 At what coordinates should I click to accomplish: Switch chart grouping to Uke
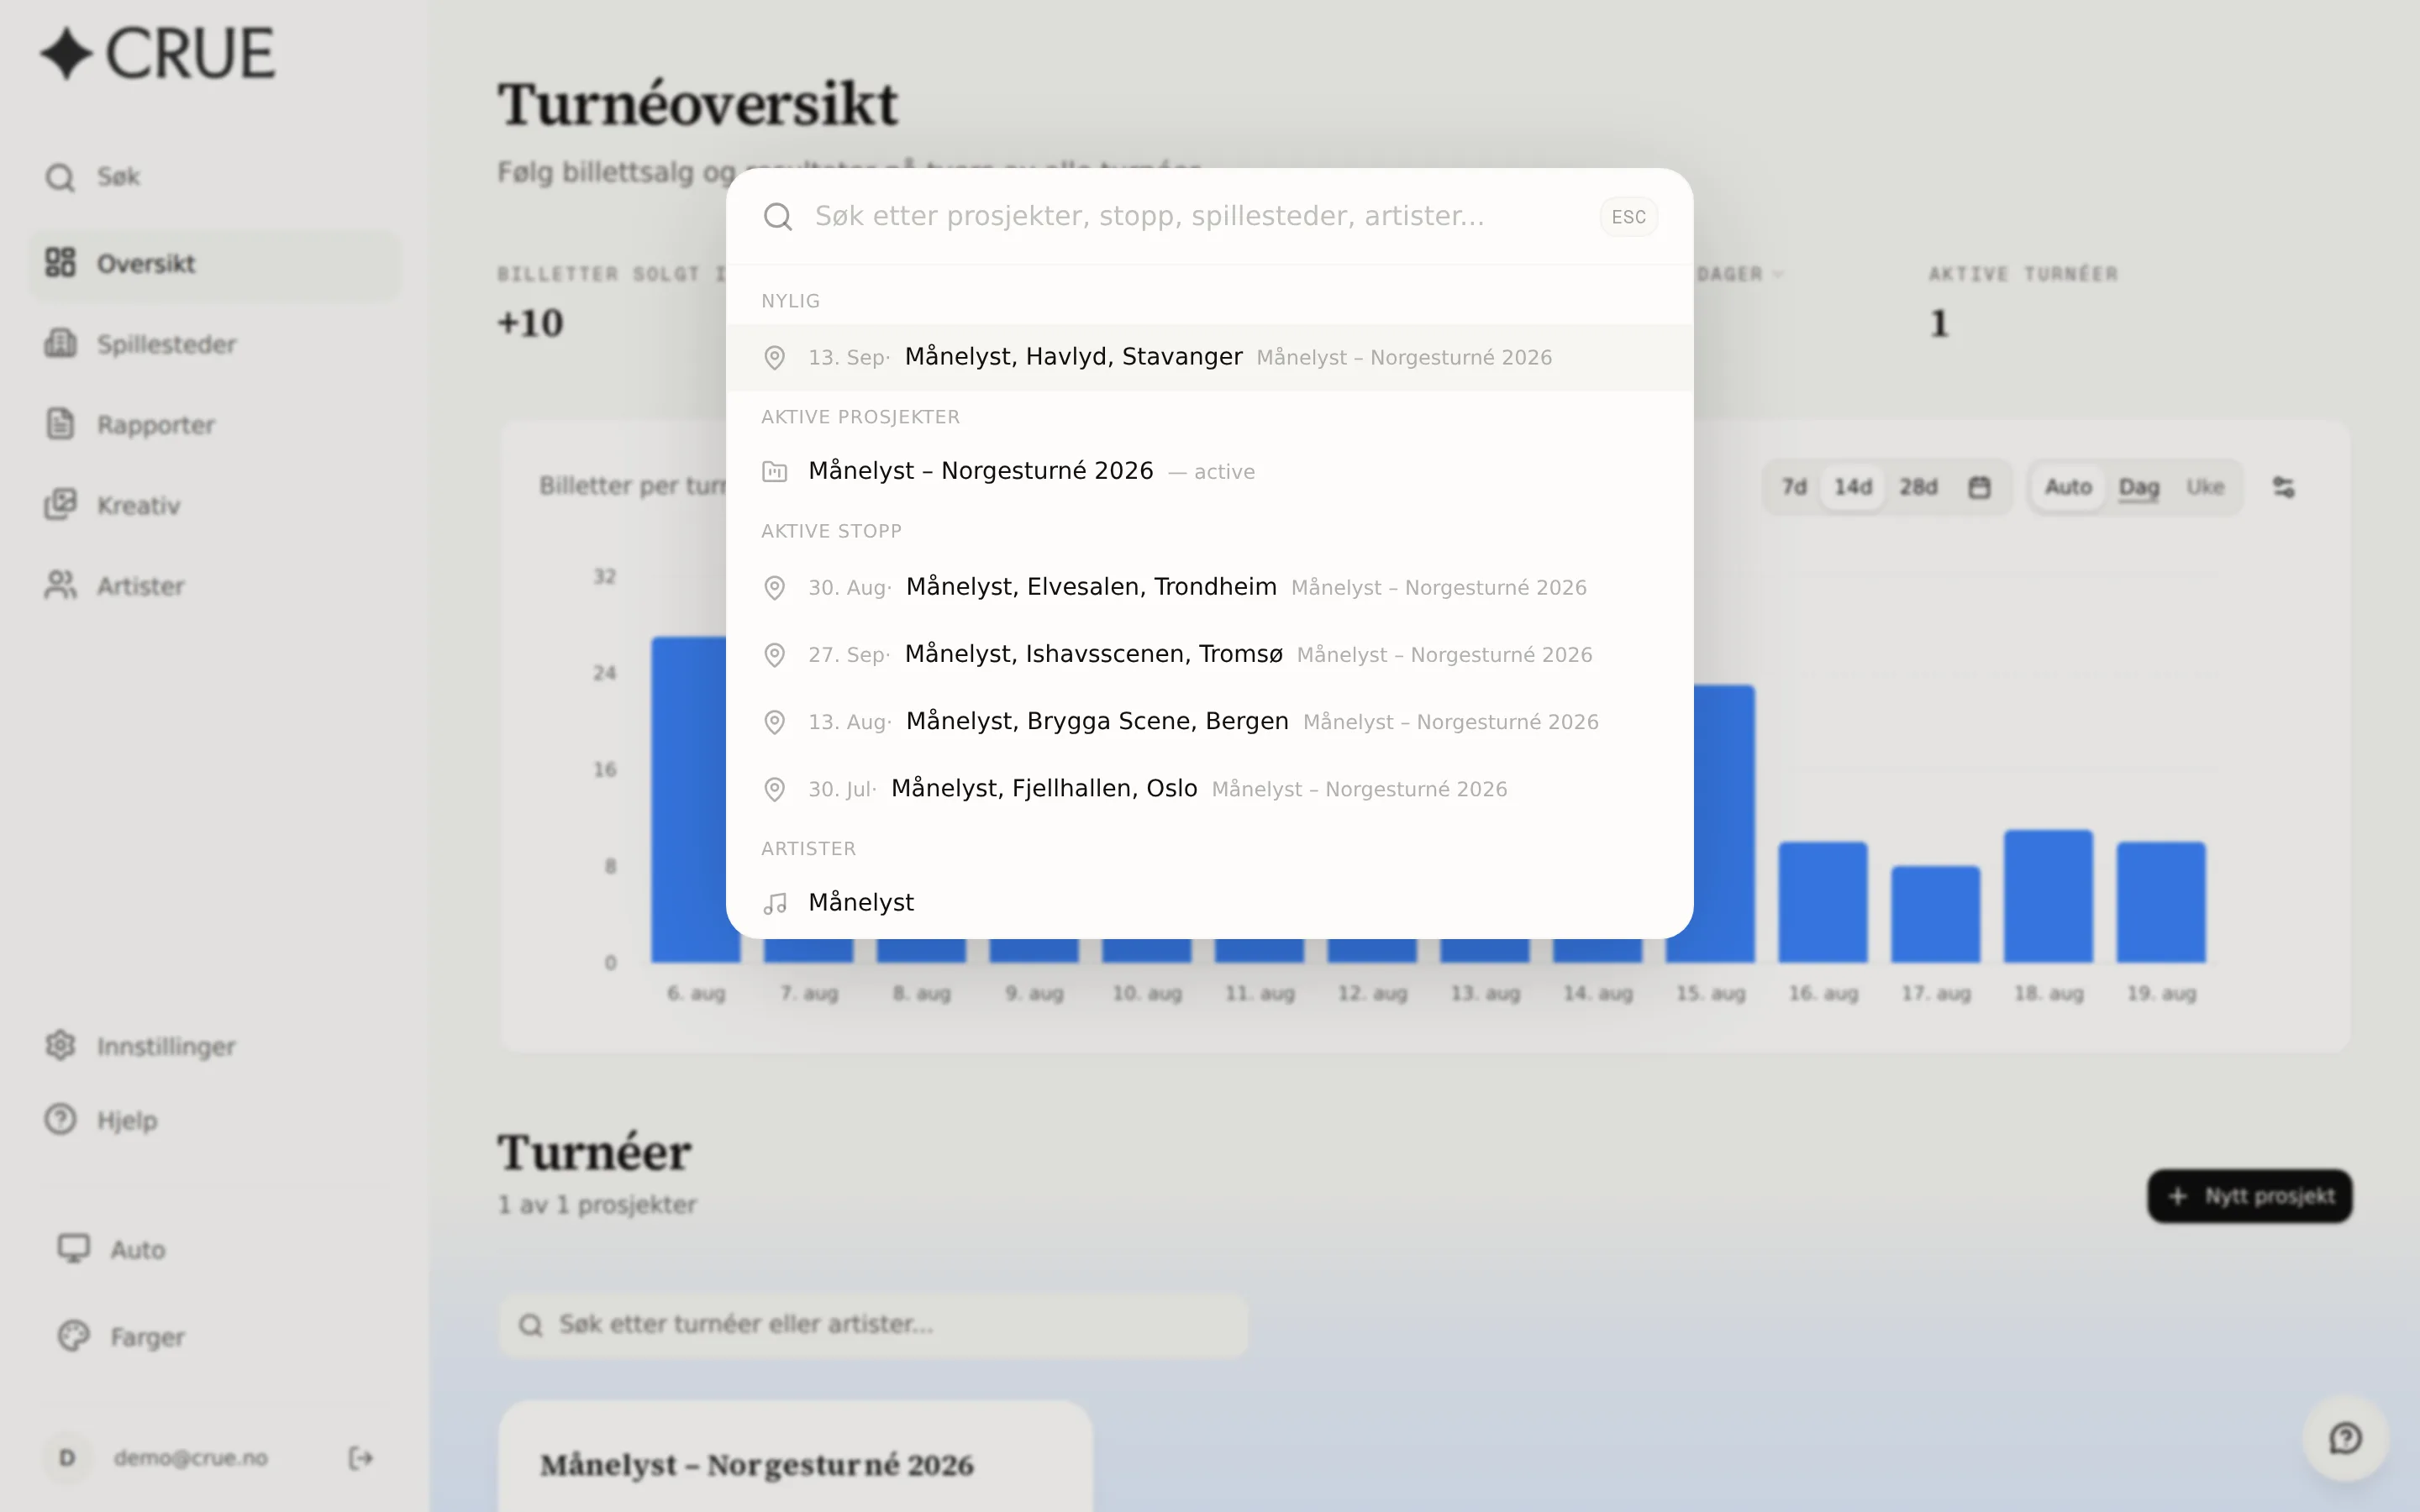click(2205, 487)
